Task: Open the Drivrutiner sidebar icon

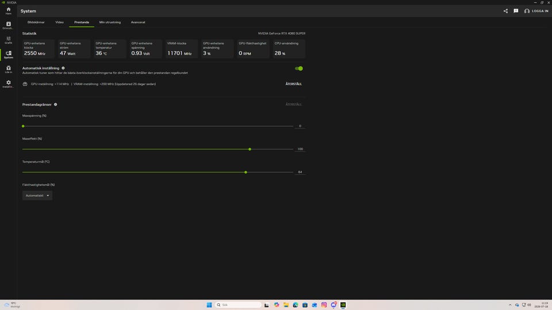Action: coord(9,25)
